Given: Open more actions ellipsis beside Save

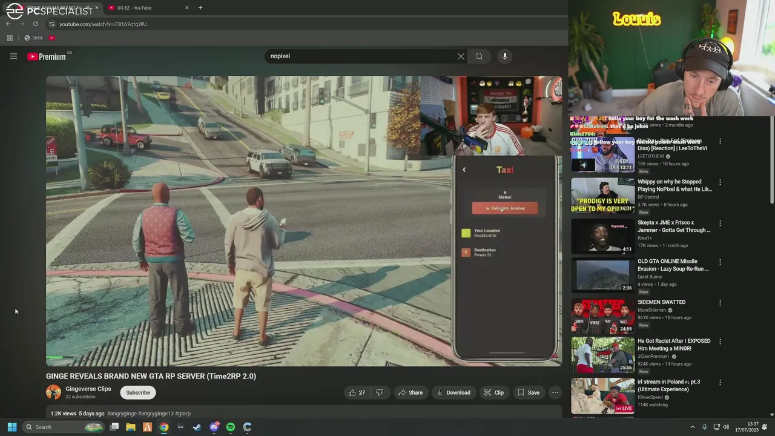Looking at the screenshot, I should click(x=555, y=392).
